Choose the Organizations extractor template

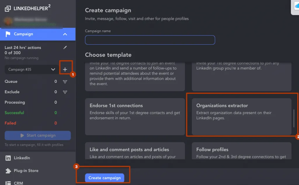click(241, 117)
